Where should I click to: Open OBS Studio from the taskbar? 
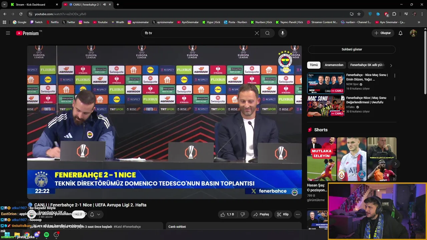click(56, 235)
